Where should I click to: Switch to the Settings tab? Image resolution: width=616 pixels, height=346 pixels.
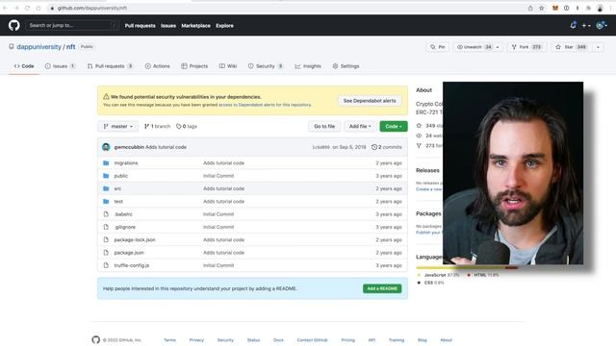346,66
